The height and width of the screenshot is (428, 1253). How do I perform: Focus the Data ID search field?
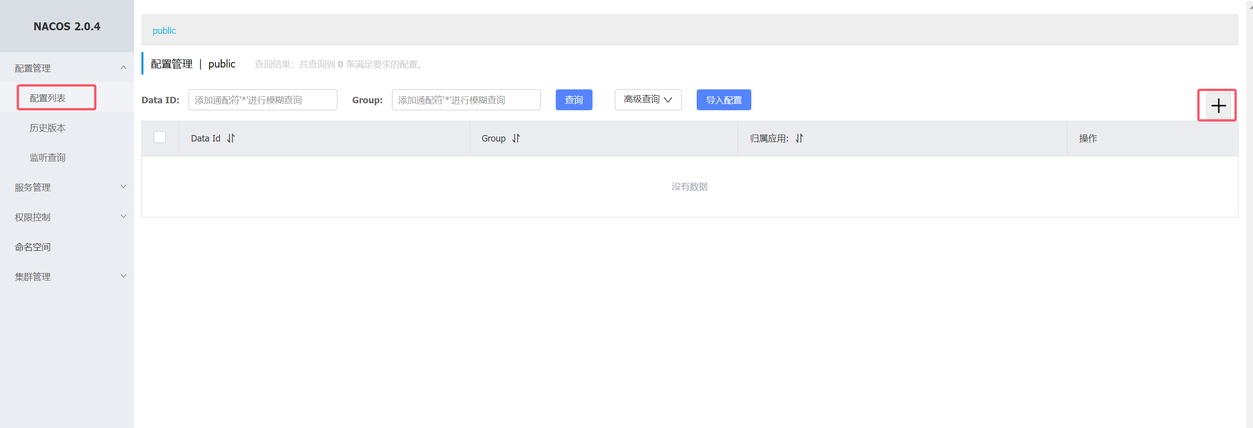[x=263, y=100]
